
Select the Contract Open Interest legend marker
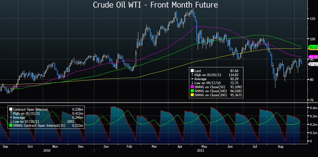click(11, 110)
